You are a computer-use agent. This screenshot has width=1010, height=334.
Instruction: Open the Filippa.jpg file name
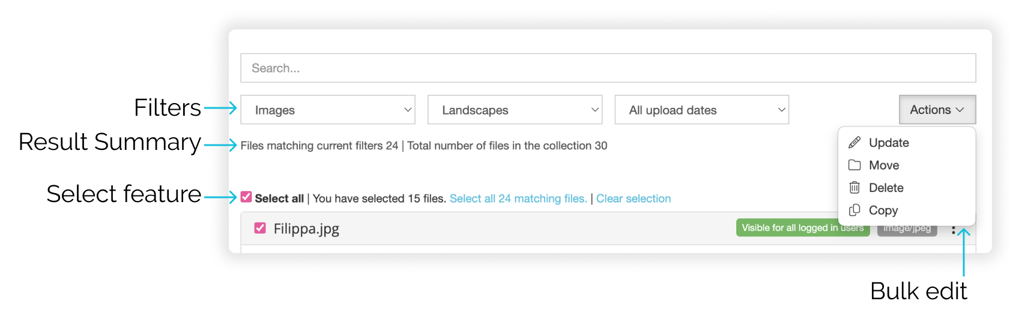coord(306,229)
